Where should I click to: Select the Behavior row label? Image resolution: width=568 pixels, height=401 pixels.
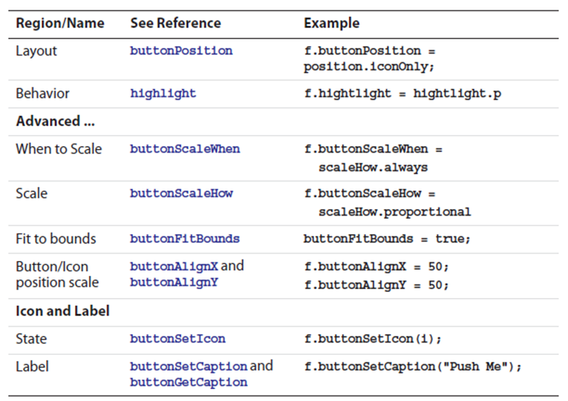(42, 93)
